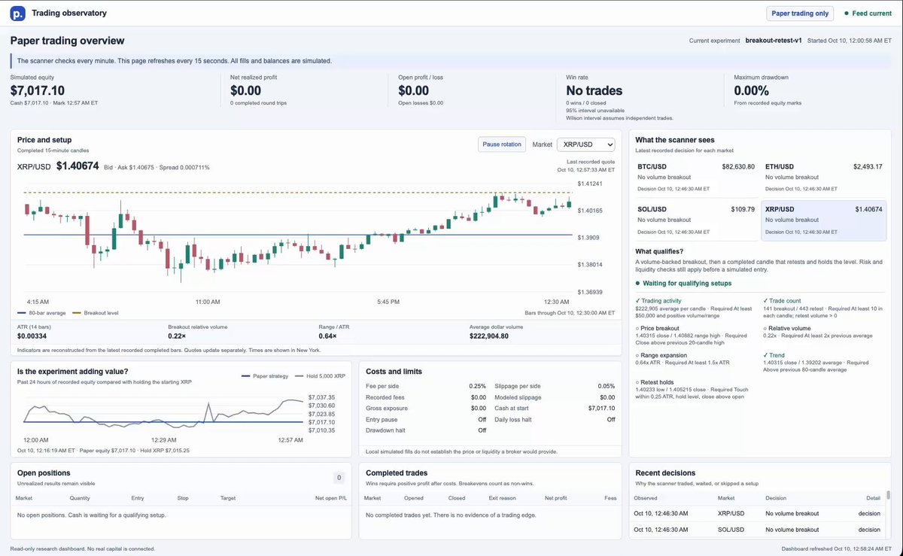Click the Paper trading only button

click(801, 13)
